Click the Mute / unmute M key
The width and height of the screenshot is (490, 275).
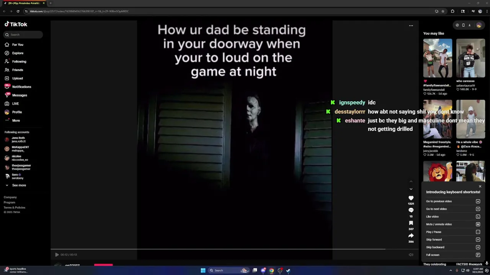[478, 224]
